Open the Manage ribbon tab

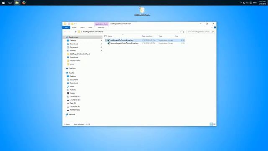[x=101, y=28]
